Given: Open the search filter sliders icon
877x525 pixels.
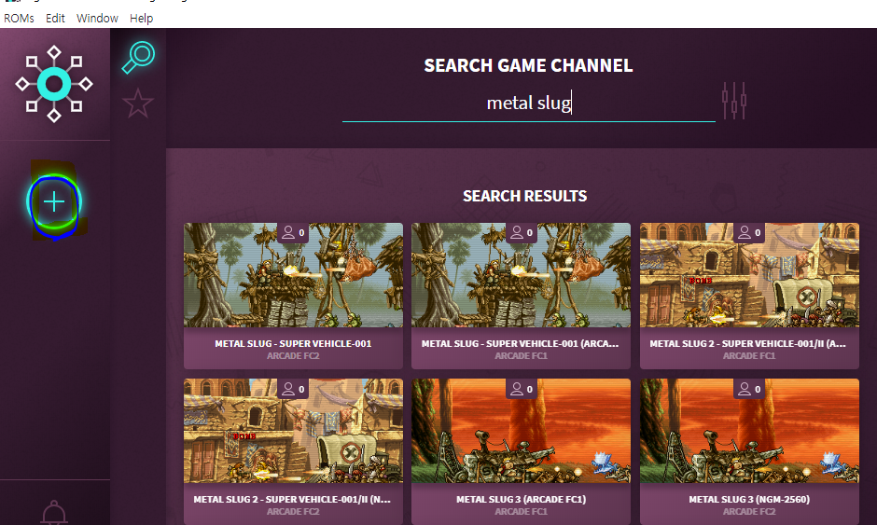Looking at the screenshot, I should pos(734,101).
